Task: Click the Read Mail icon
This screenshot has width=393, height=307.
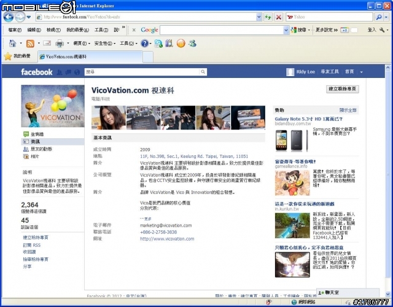Action: [47, 44]
